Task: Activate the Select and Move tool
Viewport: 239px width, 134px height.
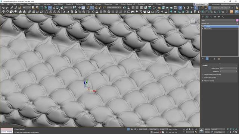Action: click(50, 8)
